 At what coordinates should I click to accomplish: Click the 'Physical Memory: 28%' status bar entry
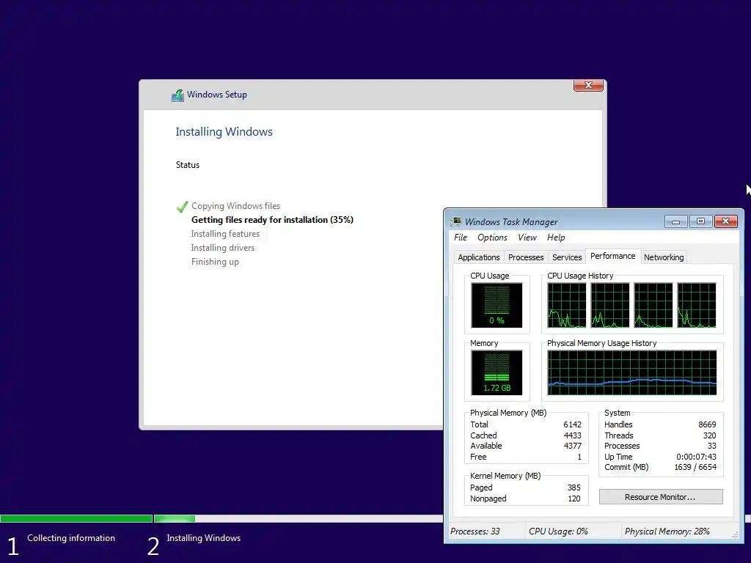click(x=667, y=531)
